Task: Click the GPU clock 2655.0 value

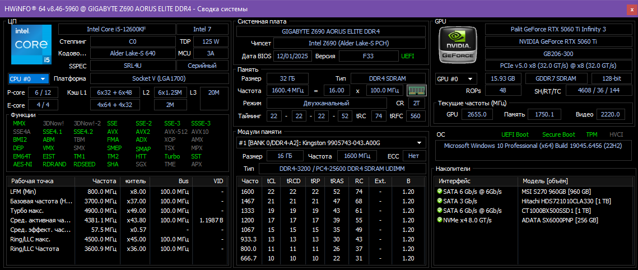Action: [x=477, y=114]
